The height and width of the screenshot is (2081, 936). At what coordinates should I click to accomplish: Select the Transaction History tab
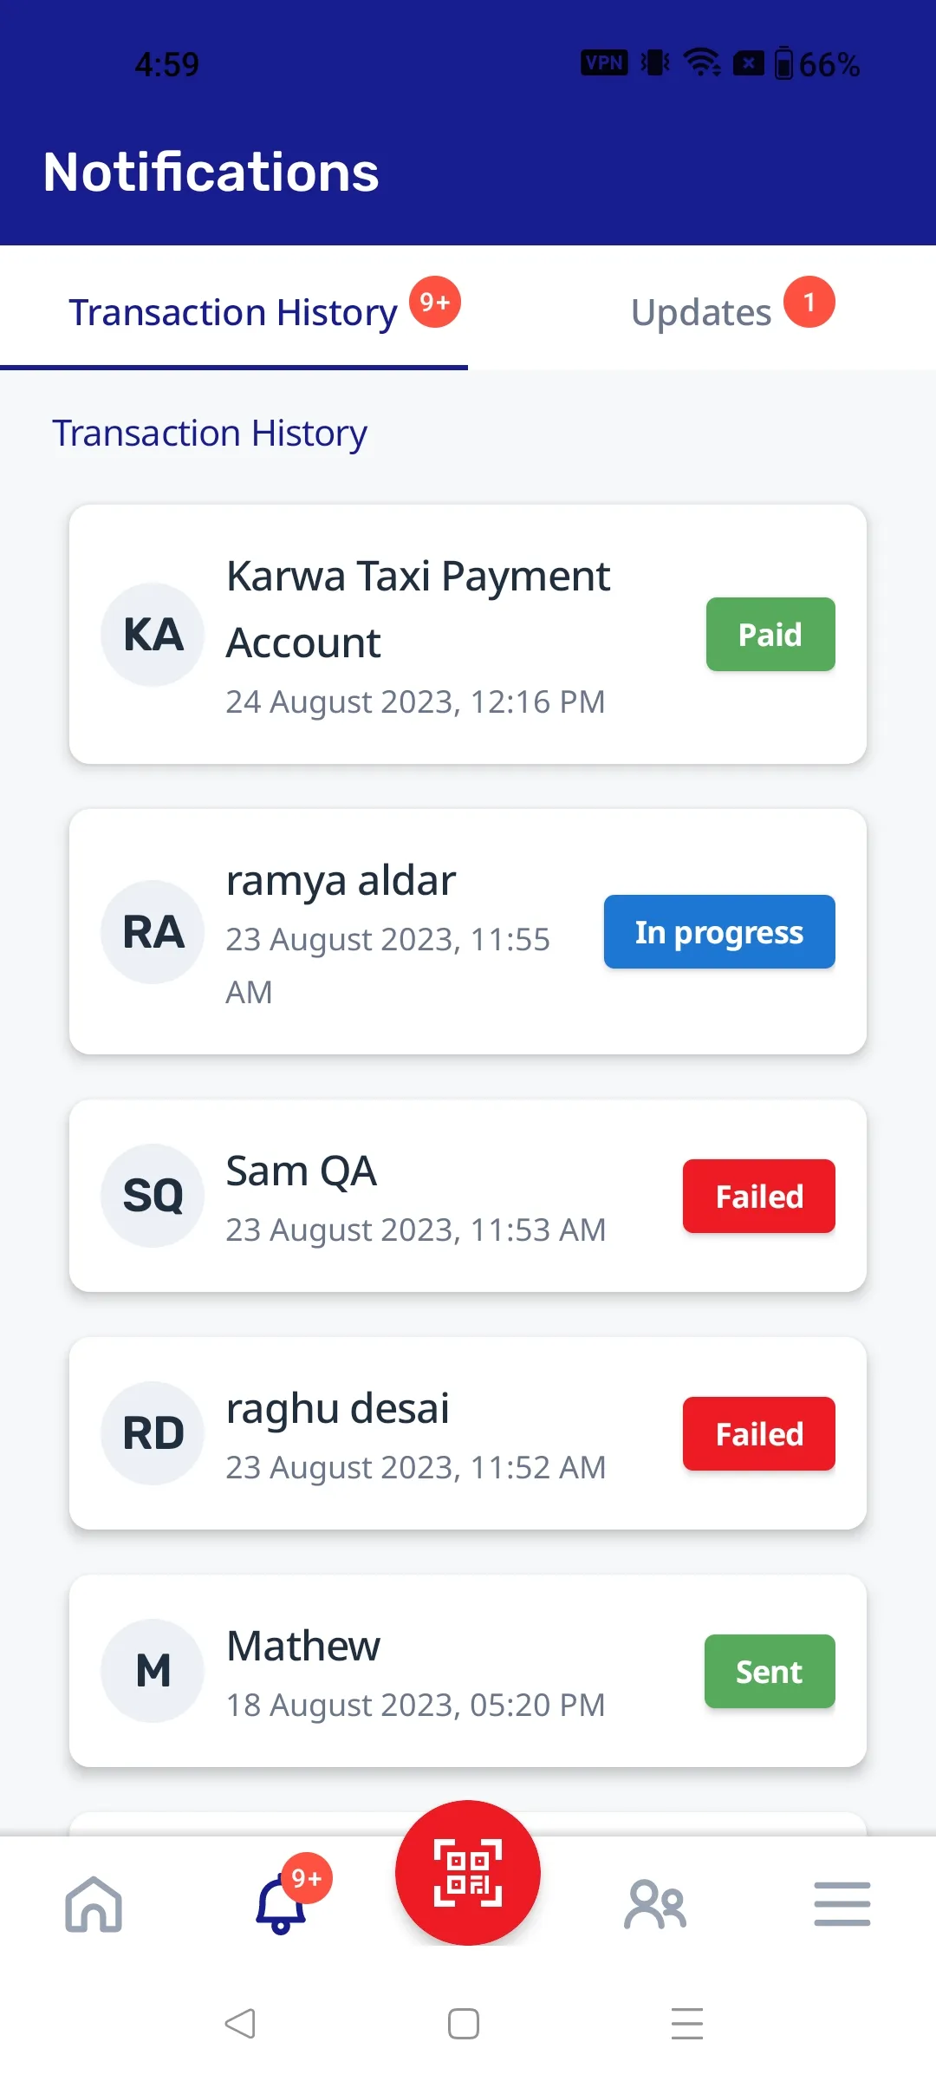[234, 312]
